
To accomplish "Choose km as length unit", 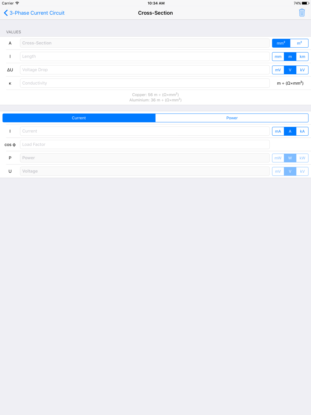I will pos(302,57).
